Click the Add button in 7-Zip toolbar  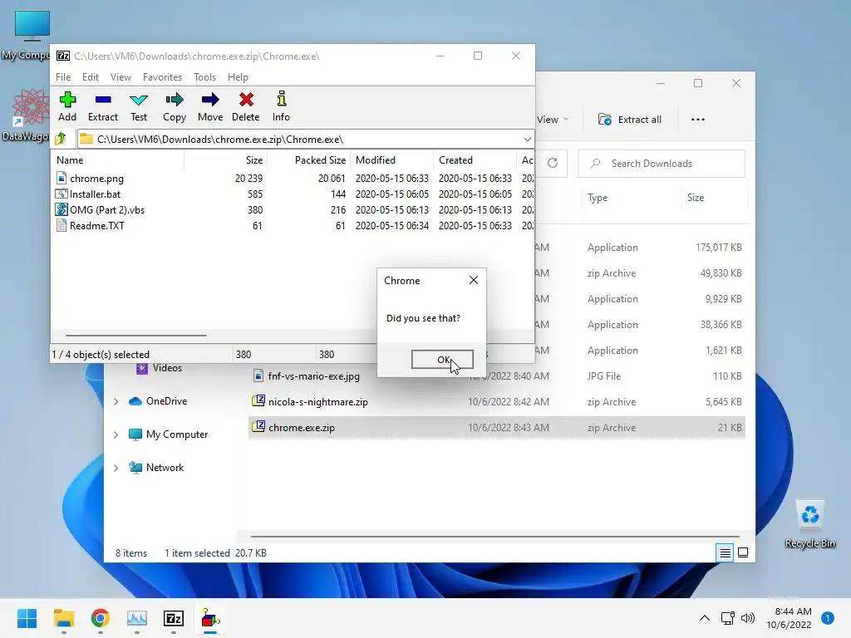coord(67,106)
